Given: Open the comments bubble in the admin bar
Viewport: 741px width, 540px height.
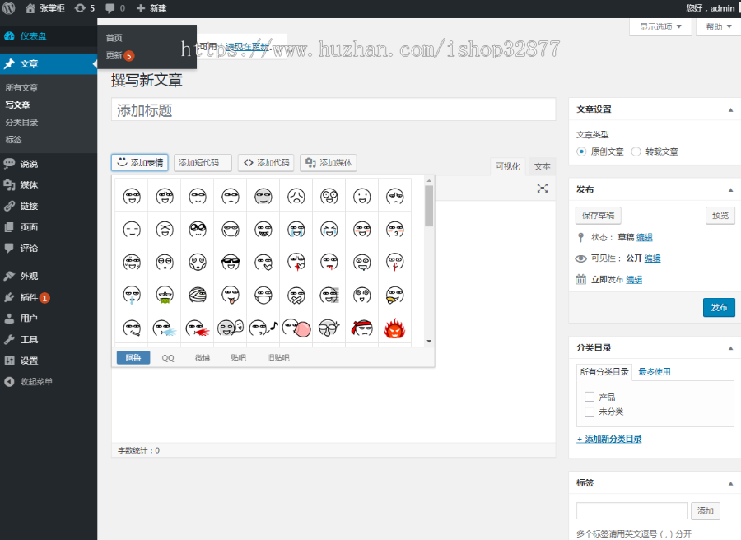Looking at the screenshot, I should (x=115, y=8).
